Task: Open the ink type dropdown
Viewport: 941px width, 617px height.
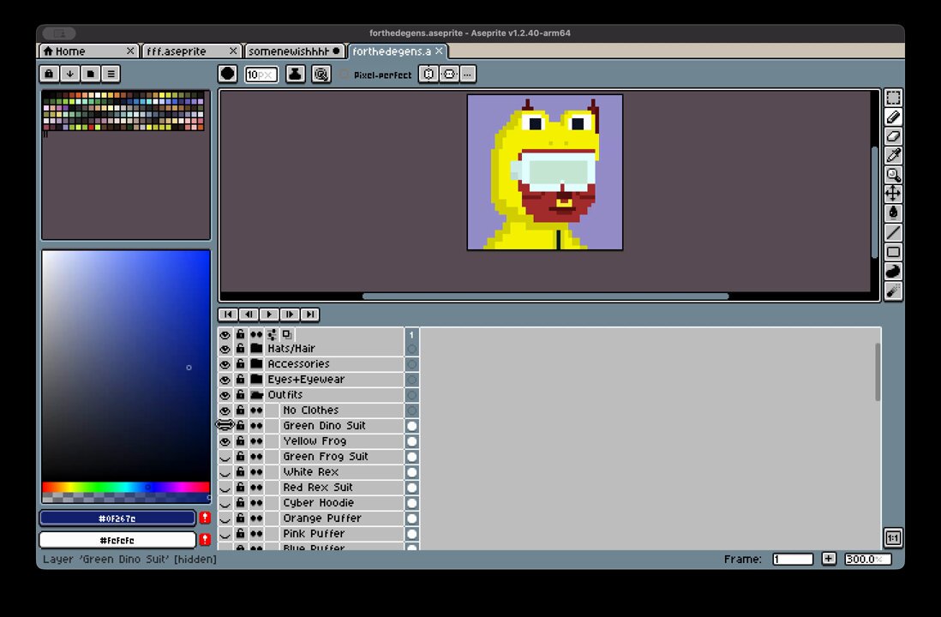Action: tap(295, 74)
